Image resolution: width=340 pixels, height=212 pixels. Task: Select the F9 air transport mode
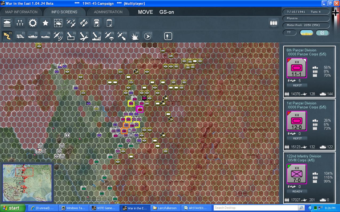pos(109,36)
